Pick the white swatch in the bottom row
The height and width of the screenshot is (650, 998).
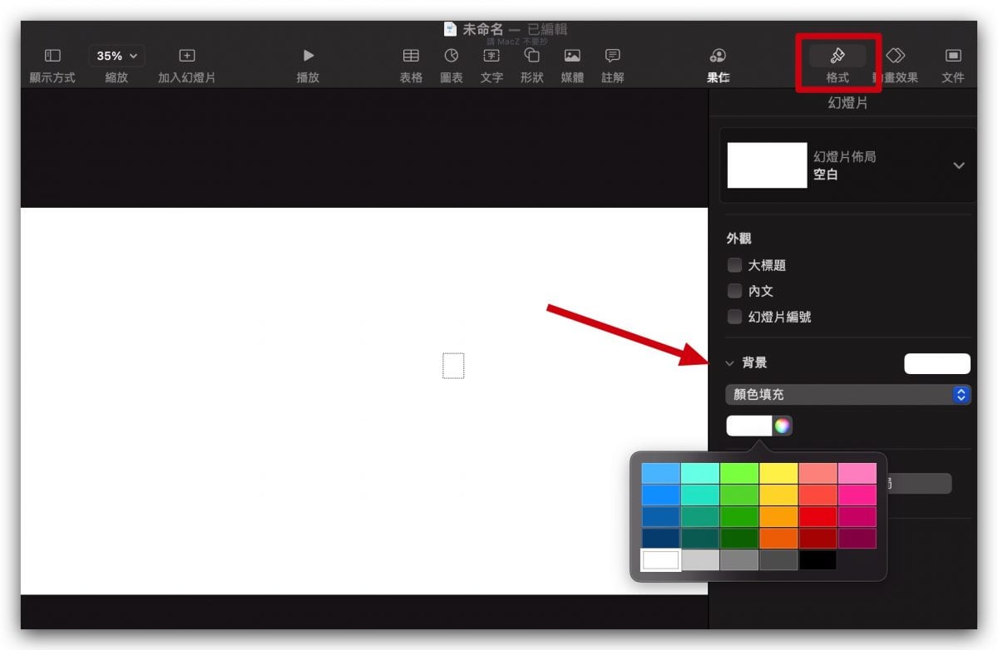660,559
